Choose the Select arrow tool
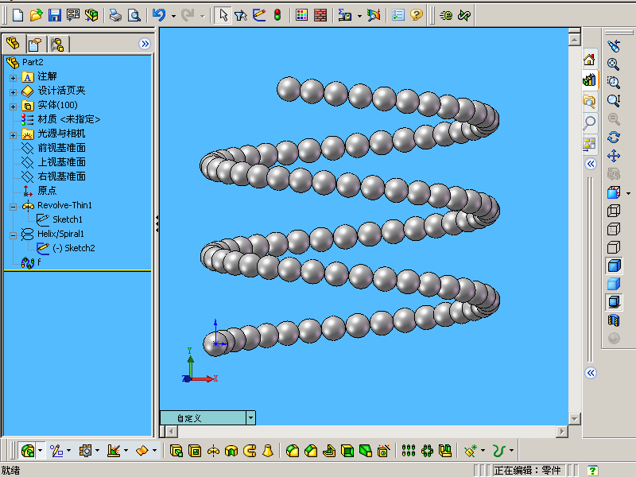The width and height of the screenshot is (636, 477). [x=223, y=15]
